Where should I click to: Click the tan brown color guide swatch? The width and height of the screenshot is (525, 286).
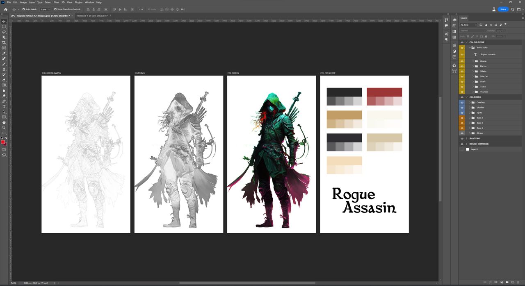(x=344, y=115)
